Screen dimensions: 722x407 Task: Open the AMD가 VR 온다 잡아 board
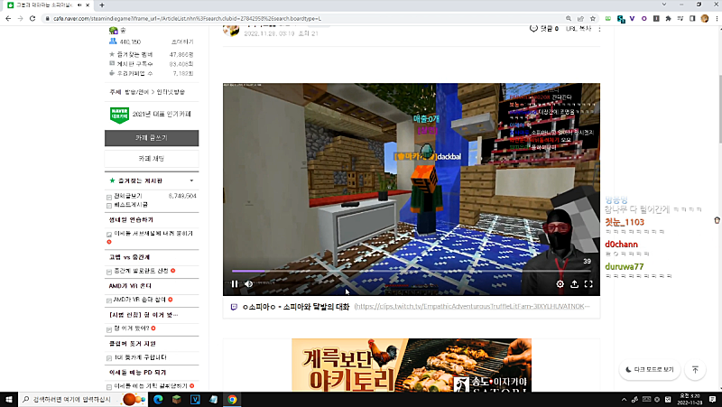(x=139, y=300)
